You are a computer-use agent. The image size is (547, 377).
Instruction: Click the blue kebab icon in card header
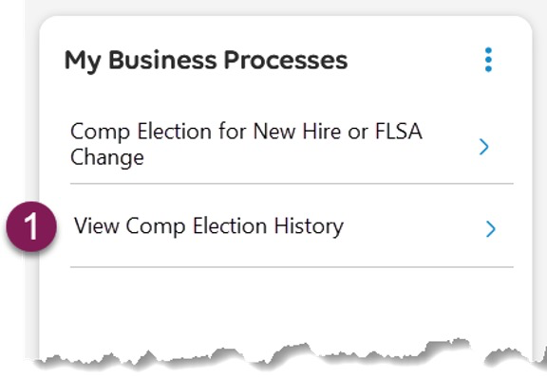(488, 60)
